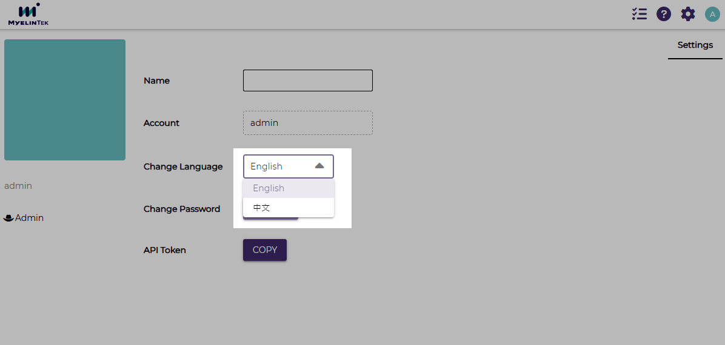725x345 pixels.
Task: Click the Account field showing admin
Action: tap(308, 123)
